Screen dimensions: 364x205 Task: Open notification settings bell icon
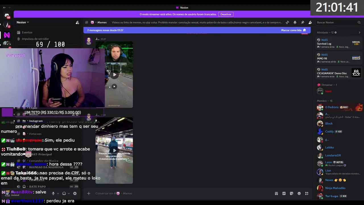click(295, 22)
